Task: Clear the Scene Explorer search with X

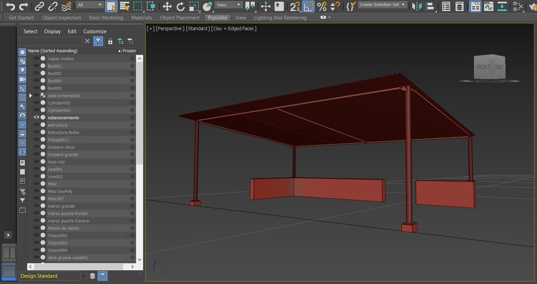Action: click(x=87, y=41)
